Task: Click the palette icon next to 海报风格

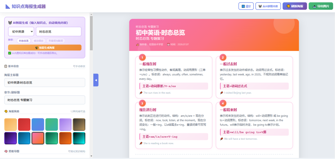Action: coord(6,111)
